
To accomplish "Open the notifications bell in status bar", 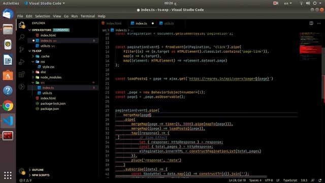I will pos(320,180).
